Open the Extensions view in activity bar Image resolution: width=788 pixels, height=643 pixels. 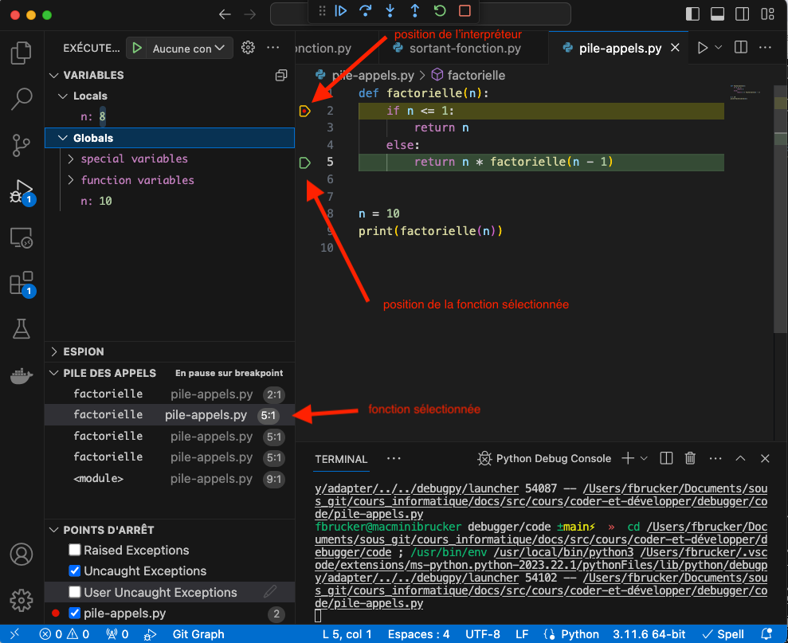[x=21, y=284]
